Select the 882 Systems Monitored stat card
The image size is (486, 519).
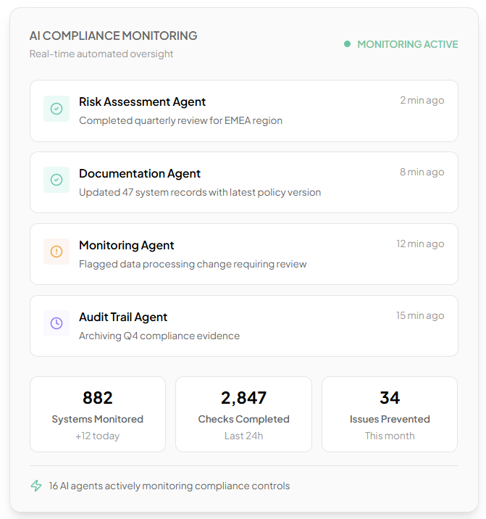tap(98, 414)
